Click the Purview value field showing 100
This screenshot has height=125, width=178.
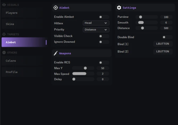[166, 17]
